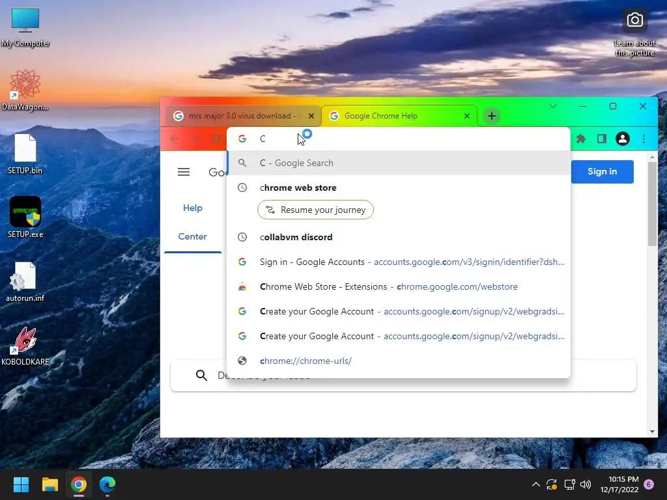Open Chrome profile avatar icon
The height and width of the screenshot is (500, 667).
coord(622,139)
